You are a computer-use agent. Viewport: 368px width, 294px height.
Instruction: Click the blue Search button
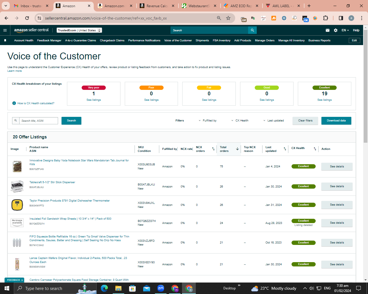pyautogui.click(x=71, y=121)
